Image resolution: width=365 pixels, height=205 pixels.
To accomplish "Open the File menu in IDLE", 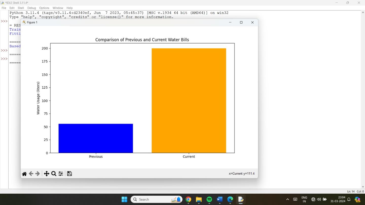I will pos(4,8).
